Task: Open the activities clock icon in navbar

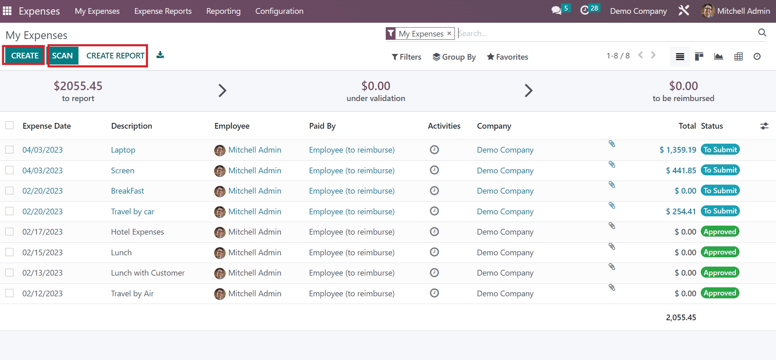Action: click(585, 11)
